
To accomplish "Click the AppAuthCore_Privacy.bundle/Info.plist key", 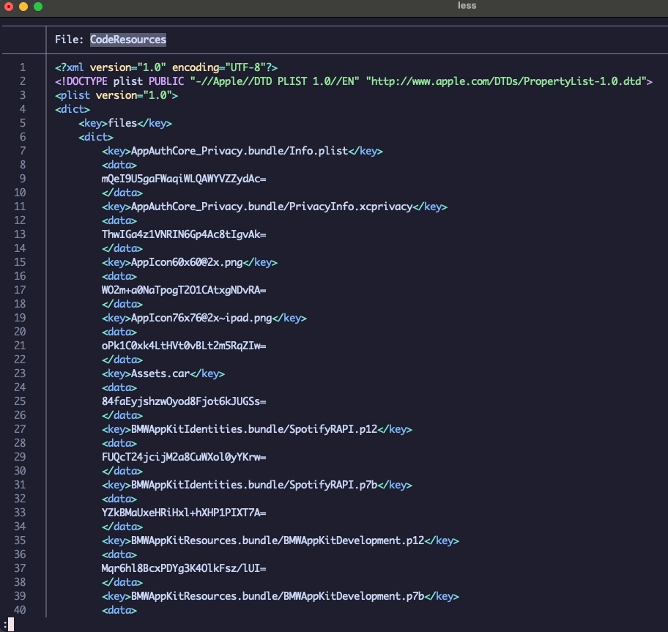I will 242,151.
